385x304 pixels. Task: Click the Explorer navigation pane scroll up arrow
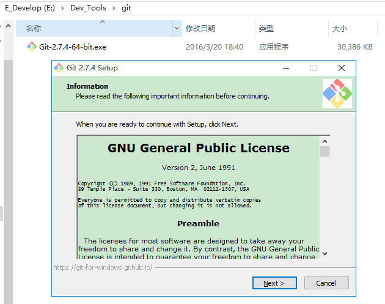tap(8, 26)
